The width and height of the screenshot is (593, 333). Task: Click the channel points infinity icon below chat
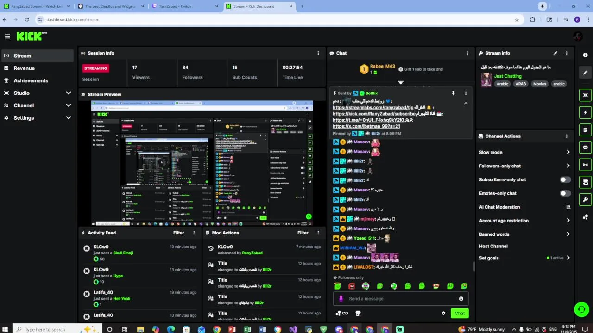pos(342,313)
